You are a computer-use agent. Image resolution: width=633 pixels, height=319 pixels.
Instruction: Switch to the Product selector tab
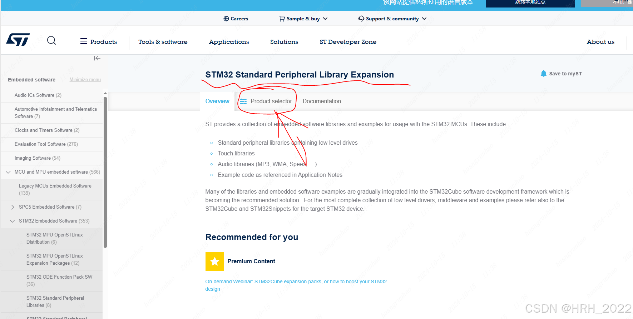(x=271, y=101)
